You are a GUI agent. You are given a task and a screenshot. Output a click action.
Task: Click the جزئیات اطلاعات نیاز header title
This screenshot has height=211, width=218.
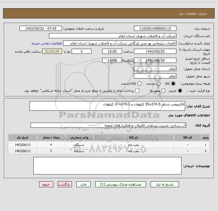coord(193,14)
